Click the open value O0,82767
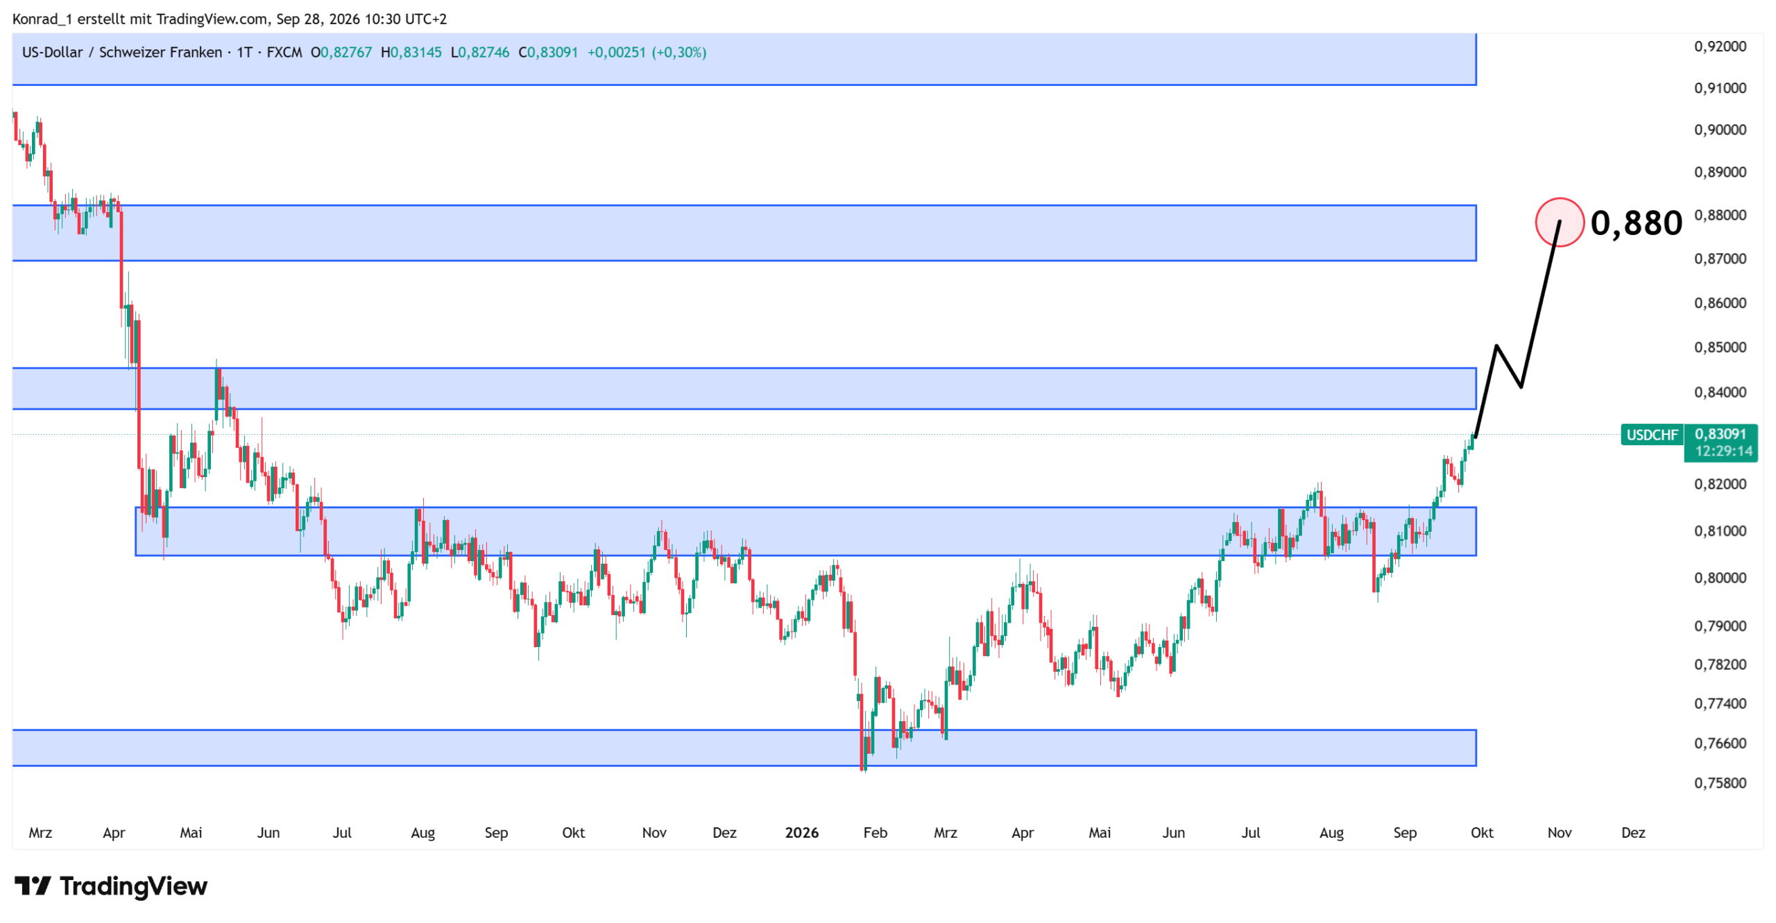 [341, 52]
